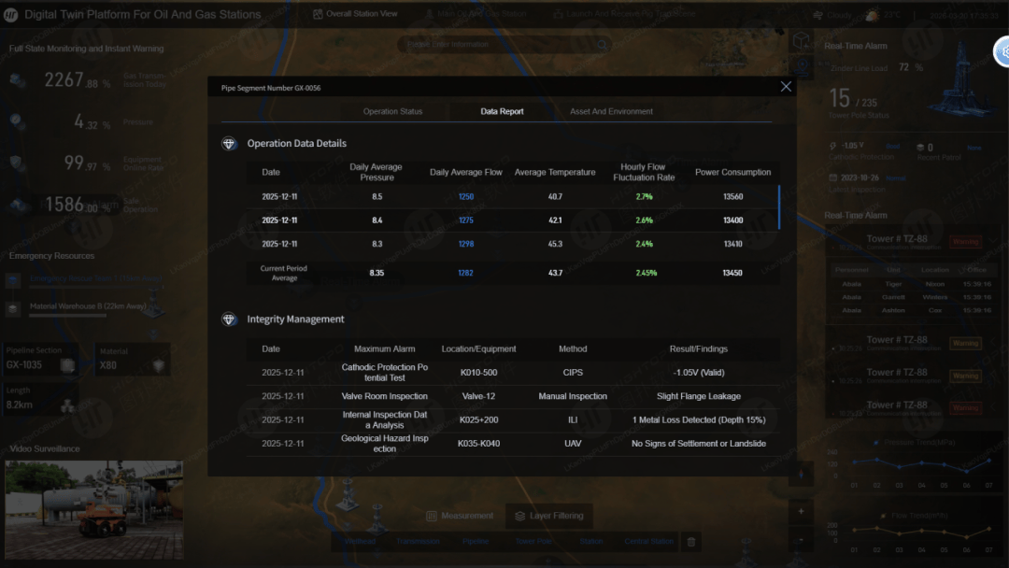Screen dimensions: 1009x568
Task: Open the Measurement tool
Action: 460,516
